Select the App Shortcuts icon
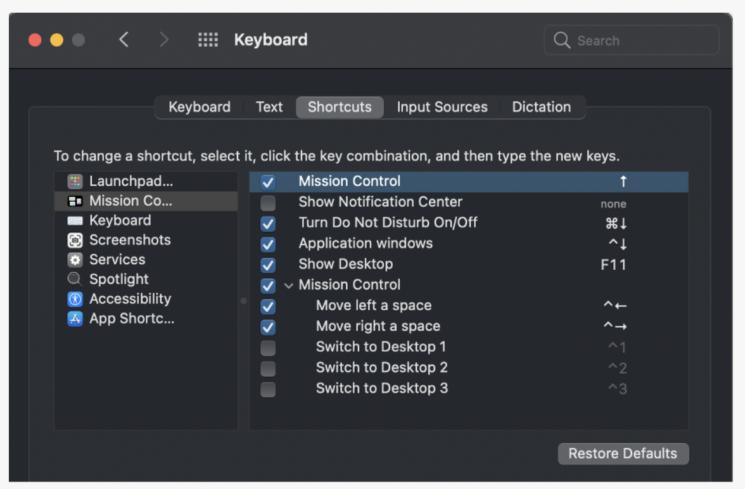Screen dimensions: 745x489 point(75,319)
